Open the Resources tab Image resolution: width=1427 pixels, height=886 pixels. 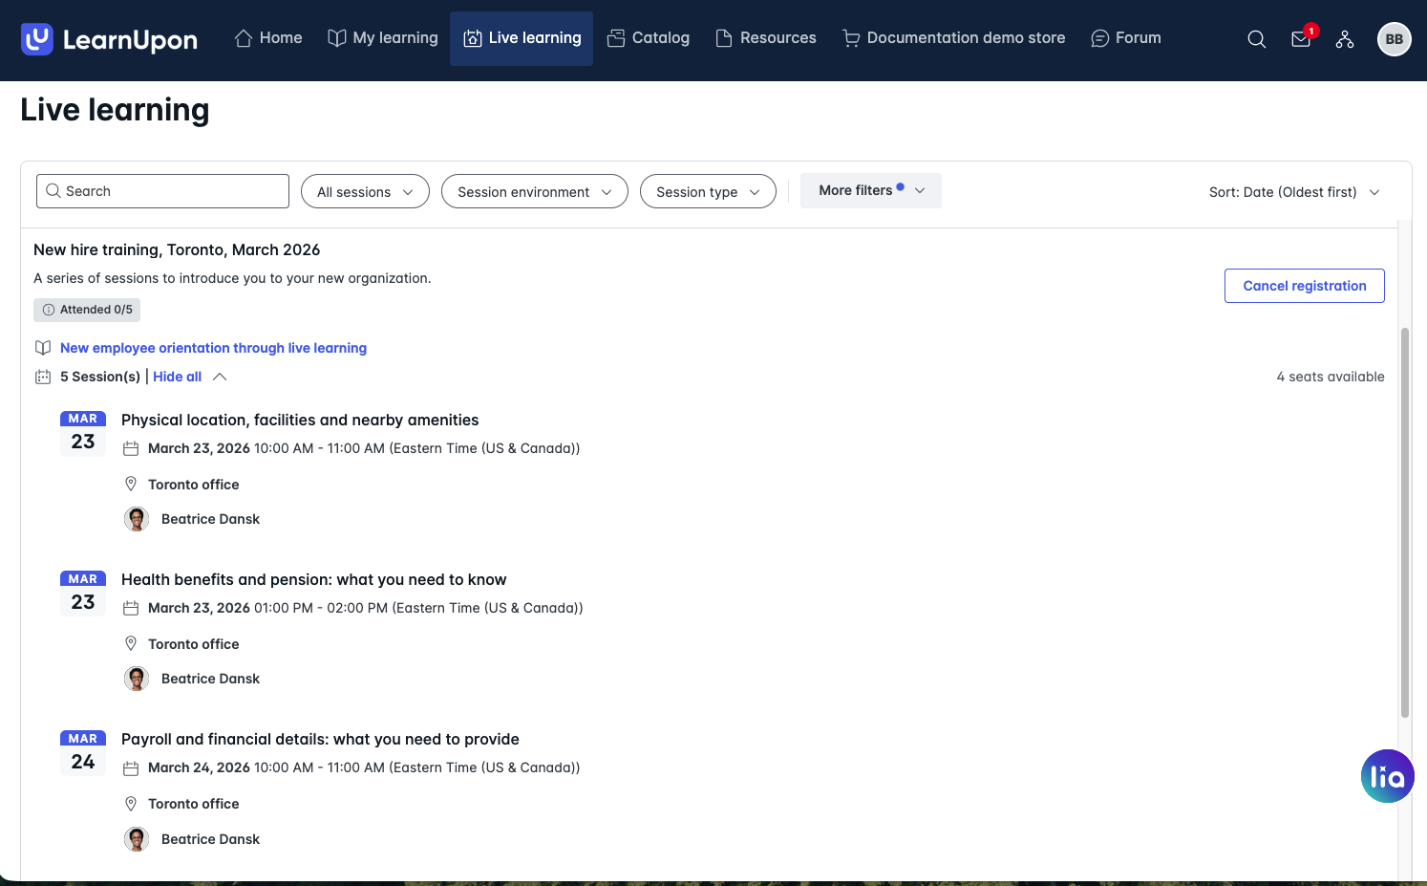coord(766,38)
